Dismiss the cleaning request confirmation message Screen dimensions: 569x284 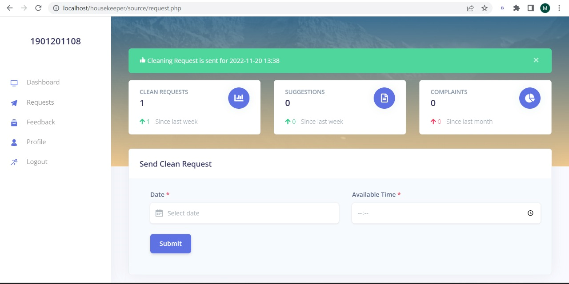(536, 60)
